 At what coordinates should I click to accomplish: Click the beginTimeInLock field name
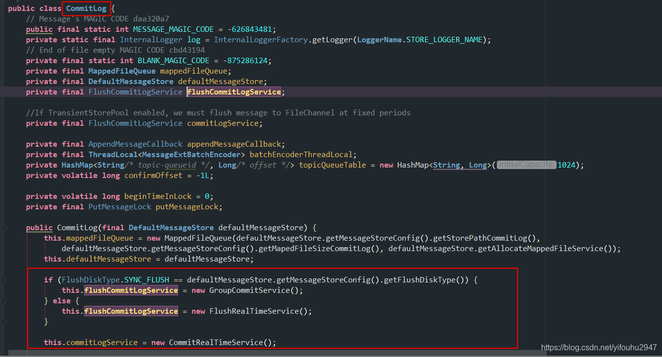158,196
